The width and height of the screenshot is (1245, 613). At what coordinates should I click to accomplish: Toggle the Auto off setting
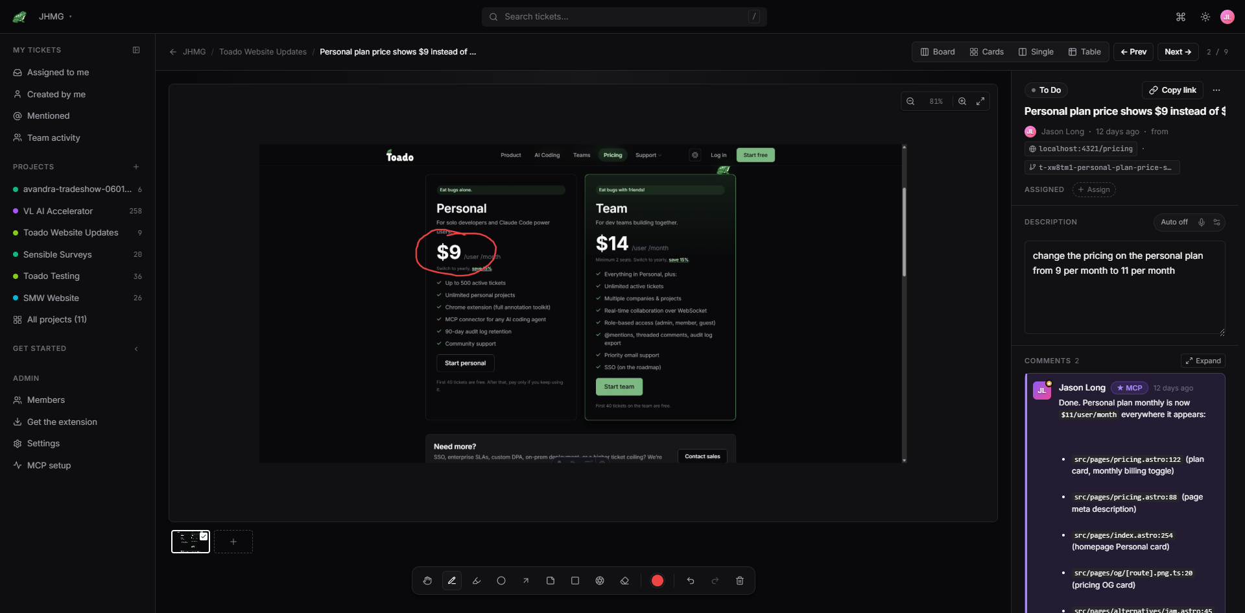click(x=1174, y=222)
